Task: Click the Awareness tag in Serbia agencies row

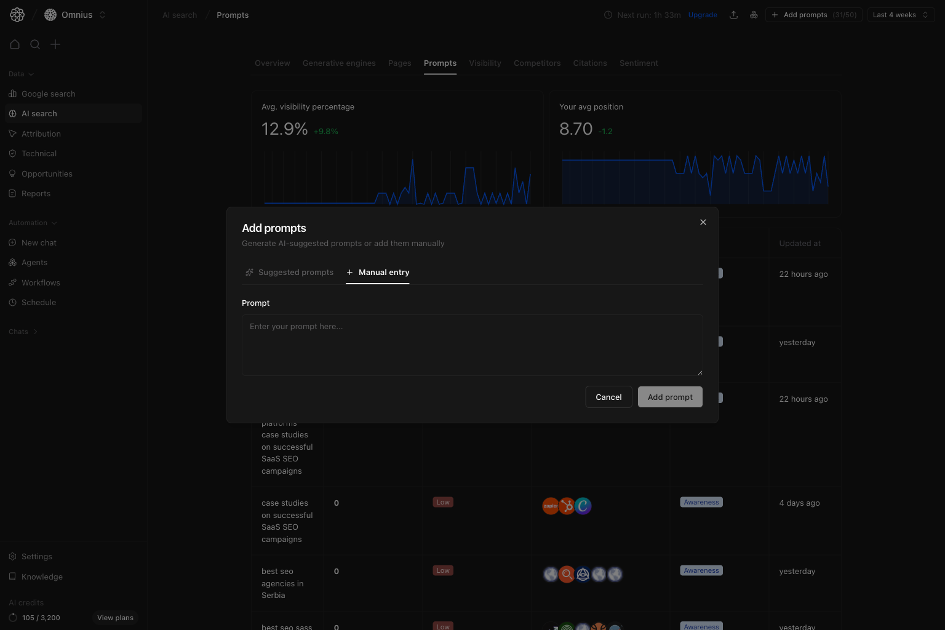Action: click(701, 570)
